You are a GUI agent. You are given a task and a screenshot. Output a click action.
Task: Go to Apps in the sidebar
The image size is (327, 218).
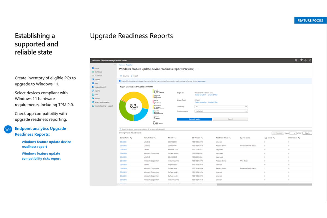(x=95, y=83)
